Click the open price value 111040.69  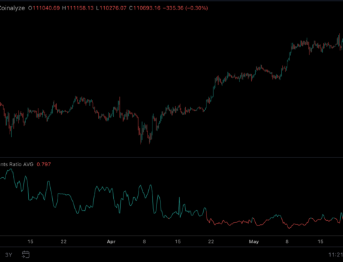coord(47,8)
